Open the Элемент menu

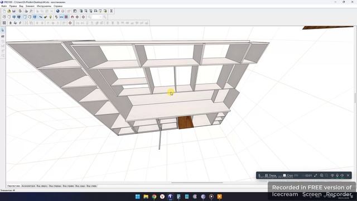click(x=30, y=6)
